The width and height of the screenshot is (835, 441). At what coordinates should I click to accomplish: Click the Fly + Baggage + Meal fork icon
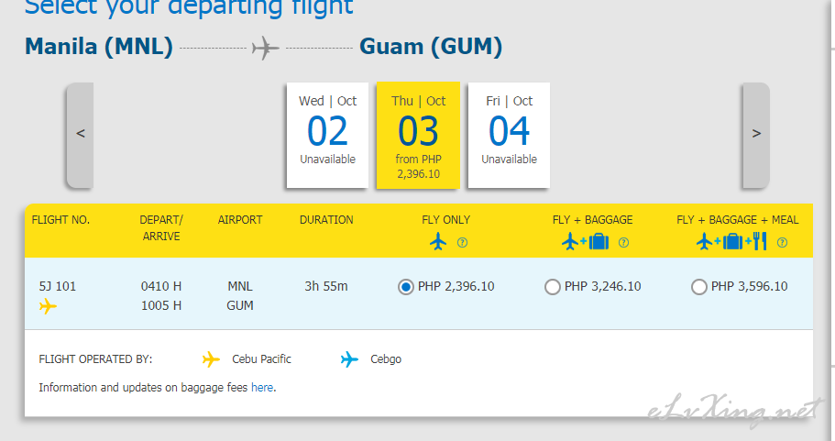(x=759, y=242)
